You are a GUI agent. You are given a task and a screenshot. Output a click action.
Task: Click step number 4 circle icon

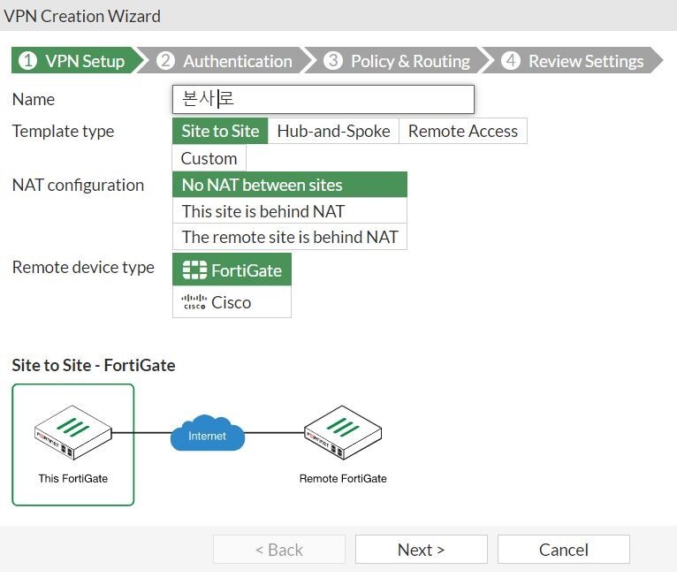click(x=510, y=60)
